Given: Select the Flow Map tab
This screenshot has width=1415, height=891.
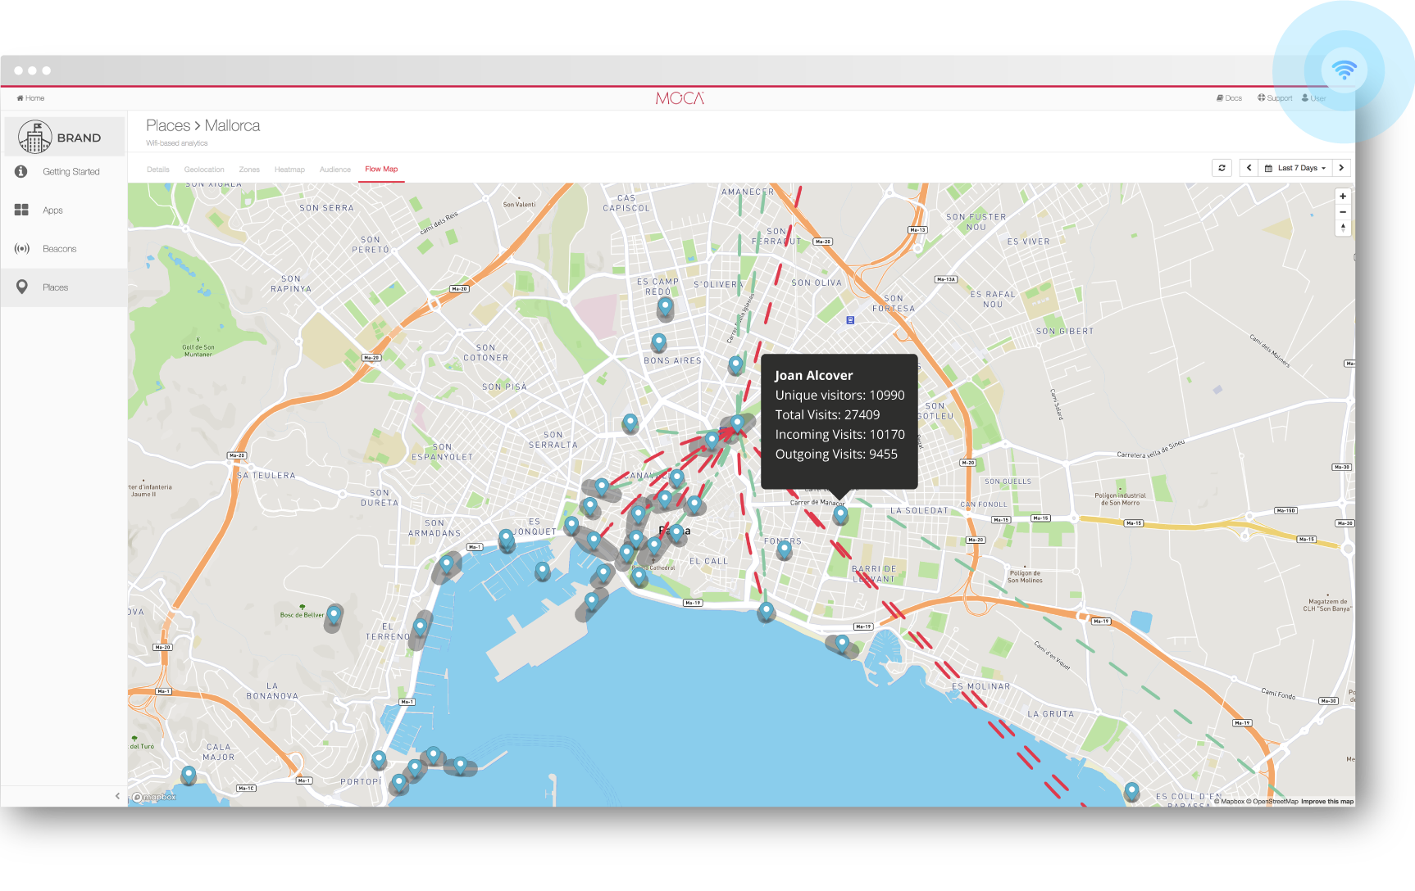Looking at the screenshot, I should [381, 170].
